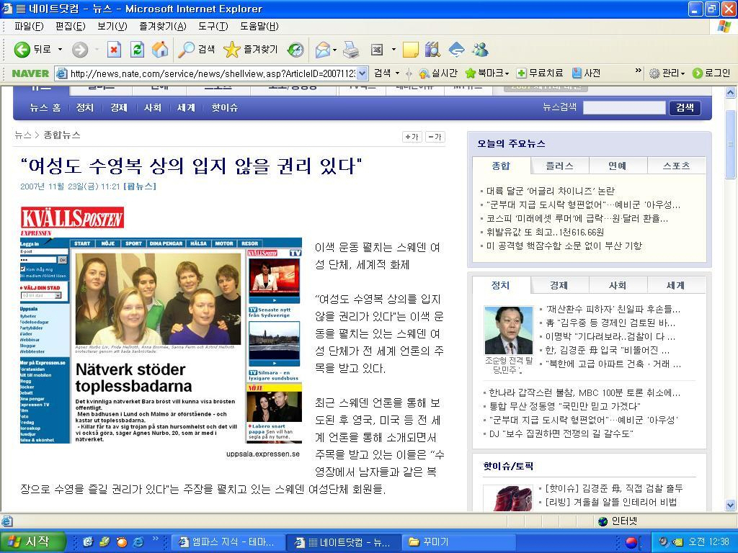Switch to the 연예 tab in 오늘의 주요뉴스

617,166
